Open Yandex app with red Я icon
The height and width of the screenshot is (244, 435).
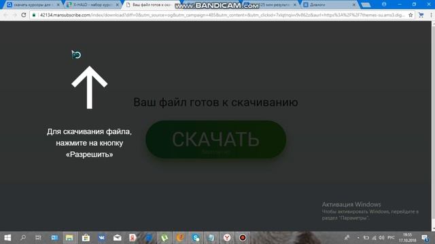(x=133, y=238)
